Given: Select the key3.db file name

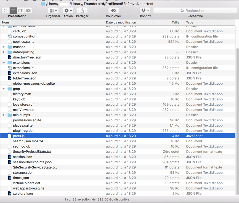Looking at the screenshot, I should coord(19,99).
